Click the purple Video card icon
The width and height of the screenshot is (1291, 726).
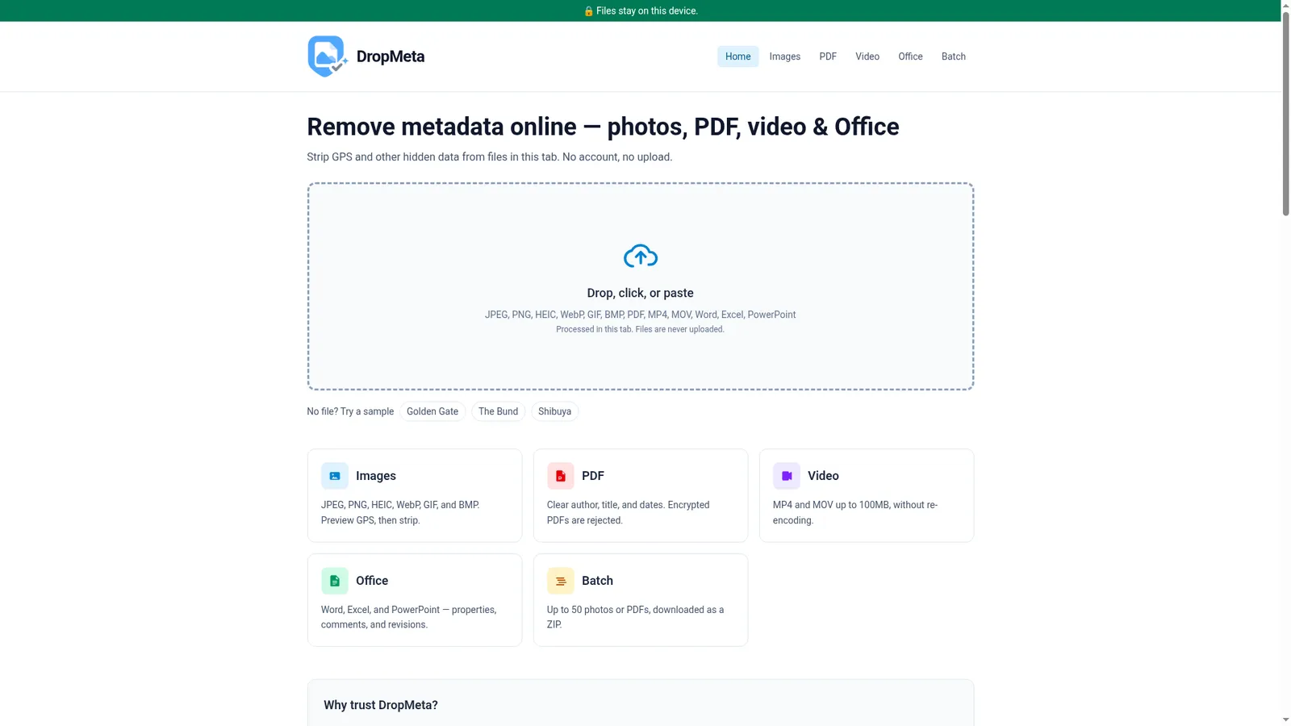[787, 476]
